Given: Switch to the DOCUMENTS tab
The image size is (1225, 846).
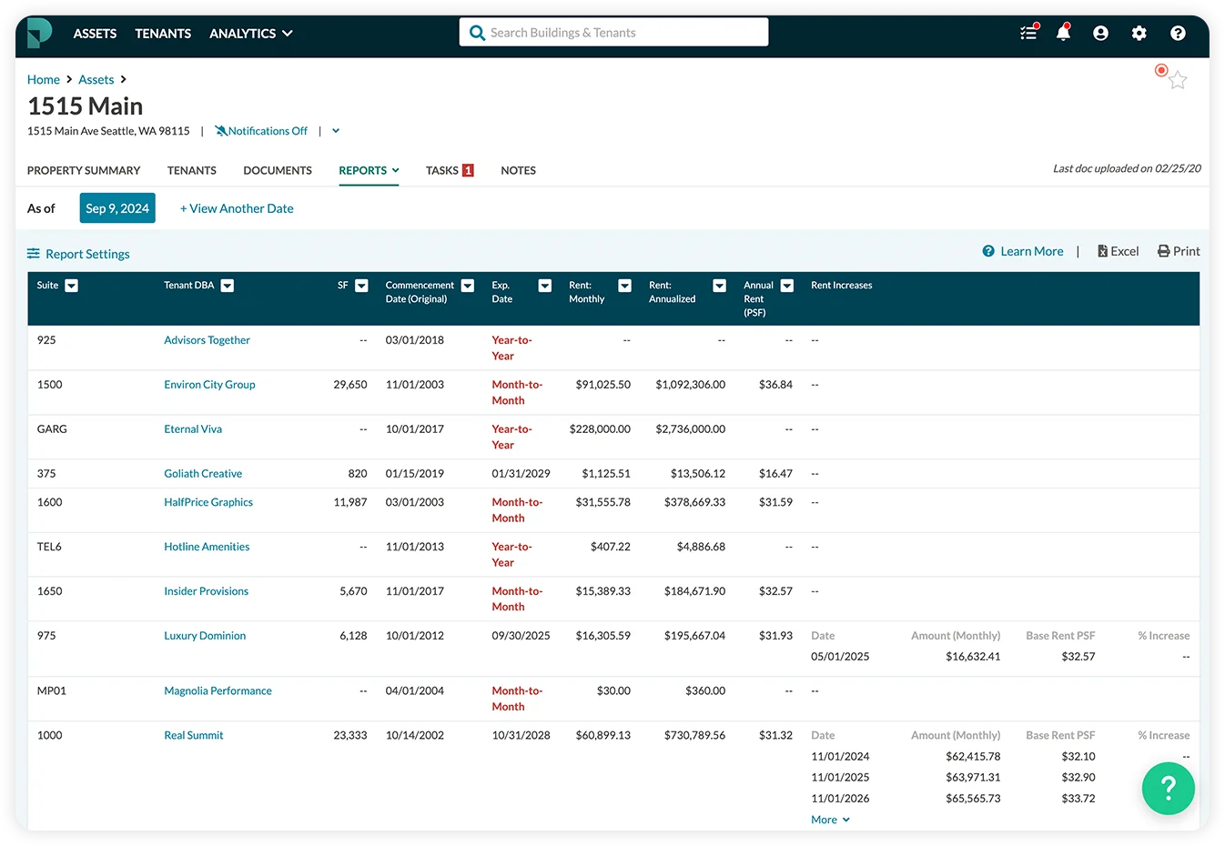Looking at the screenshot, I should tap(277, 170).
